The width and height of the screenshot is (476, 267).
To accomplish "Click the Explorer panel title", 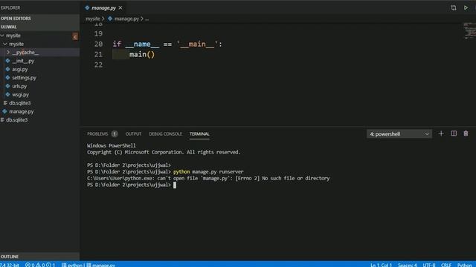I will pyautogui.click(x=10, y=7).
